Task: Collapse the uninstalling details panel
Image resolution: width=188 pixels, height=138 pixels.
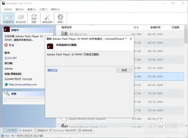Action: tap(50, 30)
